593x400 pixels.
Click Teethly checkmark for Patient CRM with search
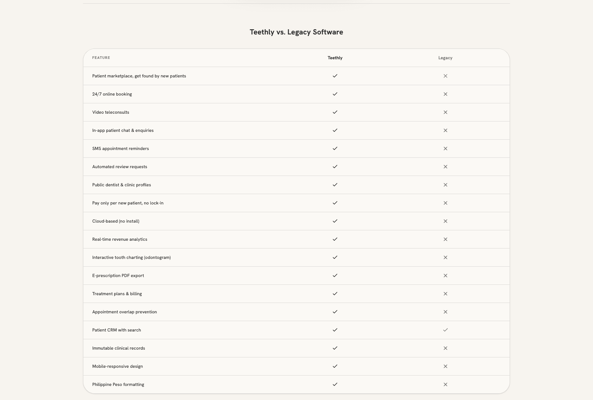[x=335, y=330]
